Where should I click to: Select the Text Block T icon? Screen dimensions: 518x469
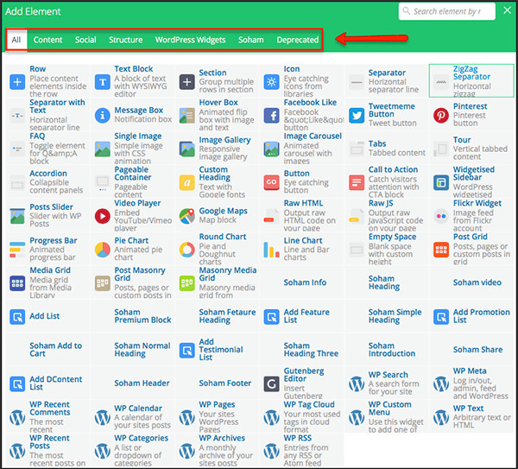103,82
